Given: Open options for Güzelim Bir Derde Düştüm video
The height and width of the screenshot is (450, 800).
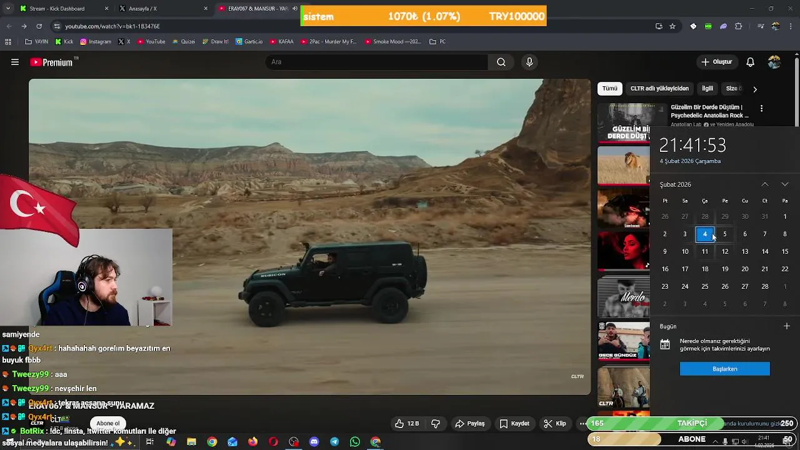Looking at the screenshot, I should [x=761, y=109].
